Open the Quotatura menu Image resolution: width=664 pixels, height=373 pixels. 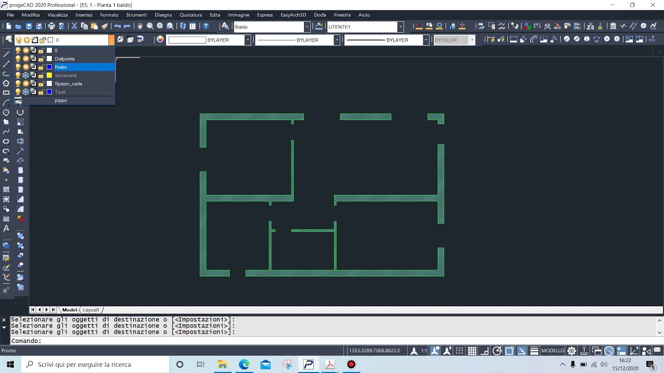tap(191, 15)
